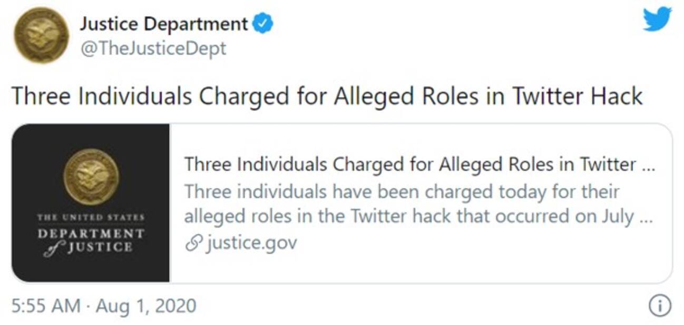Open the Justice Department display name
The width and height of the screenshot is (684, 325).
163,24
